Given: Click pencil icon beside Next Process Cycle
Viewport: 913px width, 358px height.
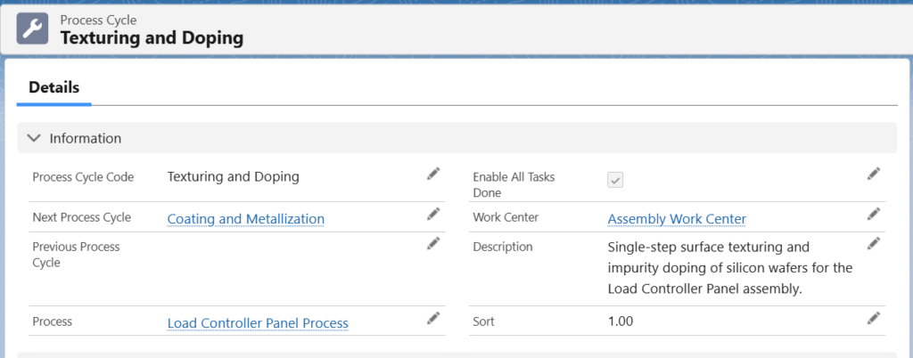Looking at the screenshot, I should 433,214.
